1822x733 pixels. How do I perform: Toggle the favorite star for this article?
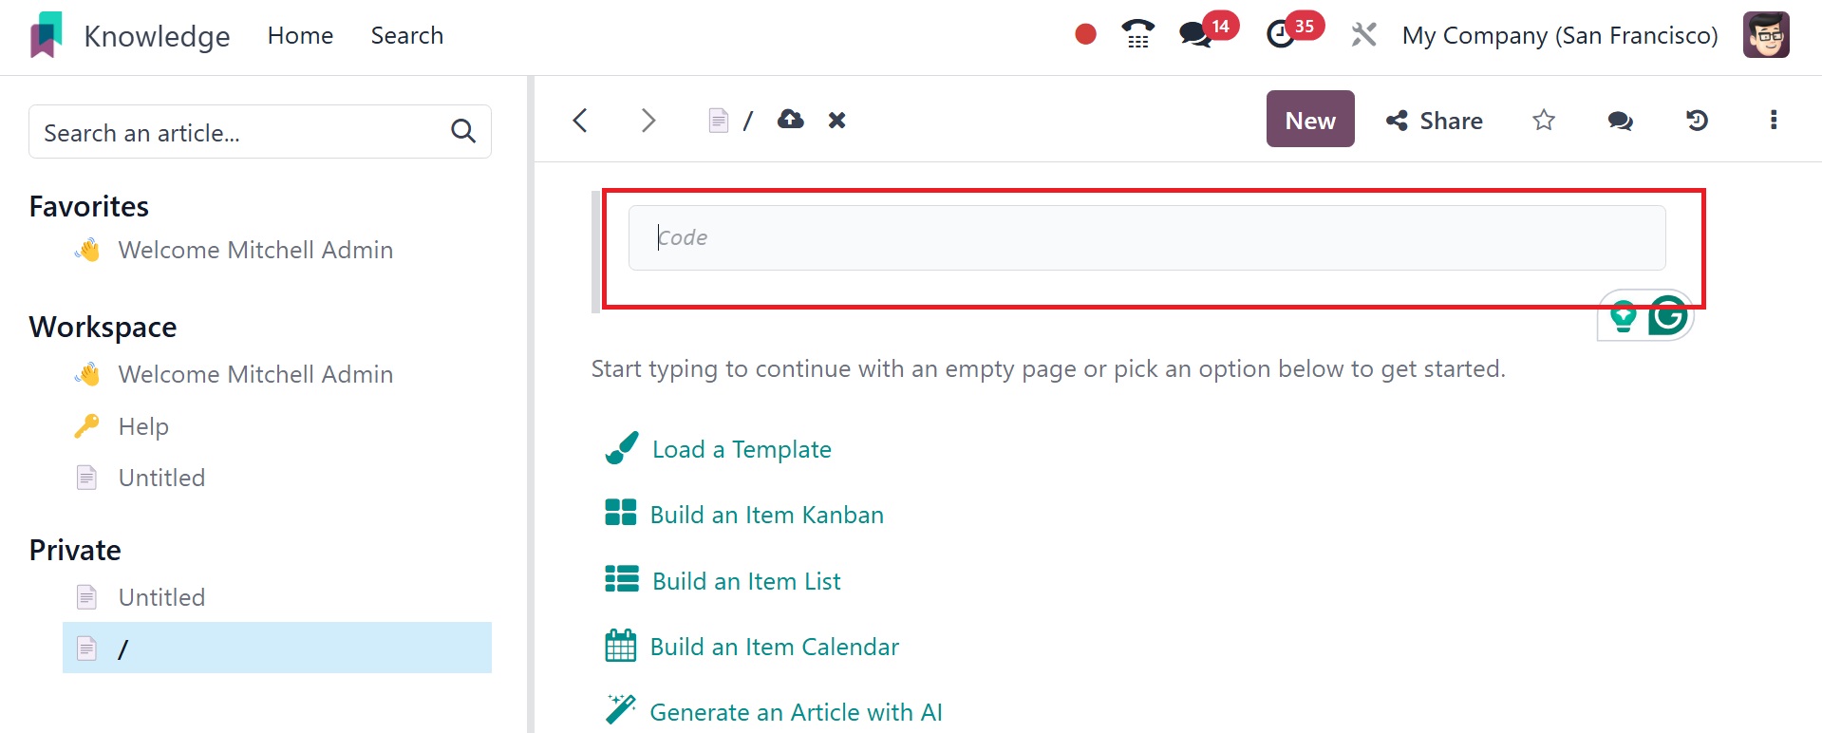1544,120
